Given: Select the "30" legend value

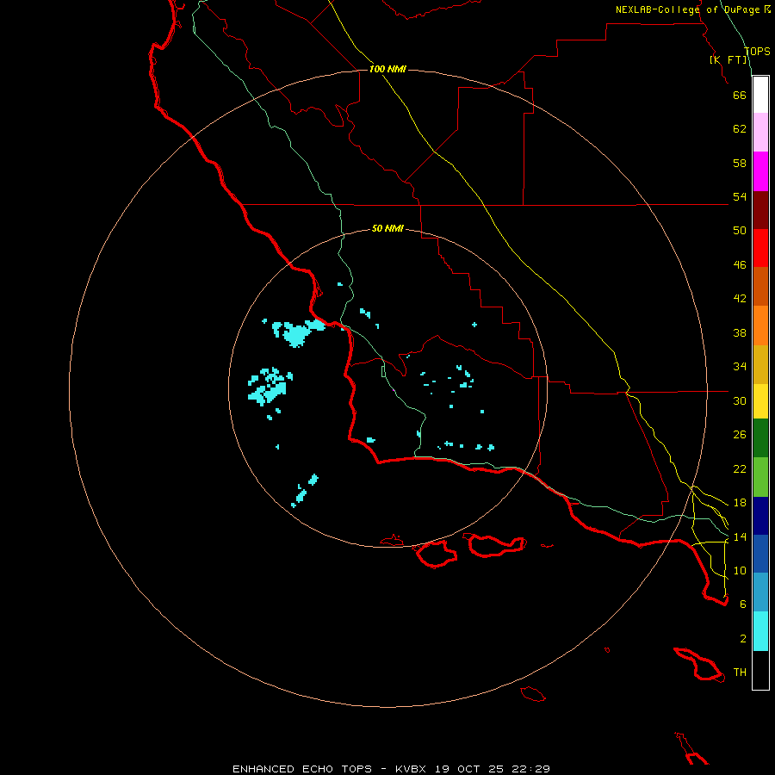Looking at the screenshot, I should (740, 400).
